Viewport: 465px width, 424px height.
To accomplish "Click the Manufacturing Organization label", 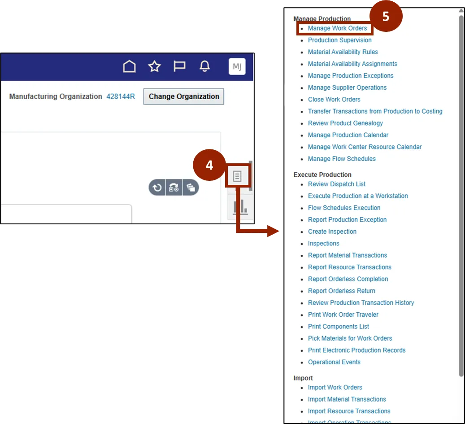I will pos(56,96).
